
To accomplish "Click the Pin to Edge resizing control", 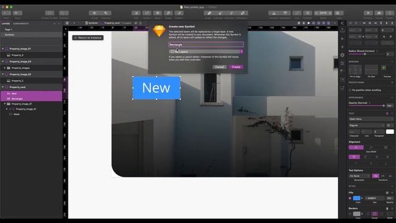I will (x=355, y=70).
